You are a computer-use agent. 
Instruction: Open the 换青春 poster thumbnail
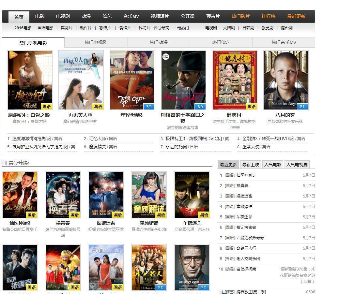tap(63, 195)
